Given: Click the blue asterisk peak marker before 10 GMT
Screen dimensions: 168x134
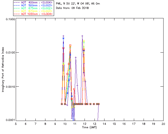Looking at the screenshot, I should point(63,38).
